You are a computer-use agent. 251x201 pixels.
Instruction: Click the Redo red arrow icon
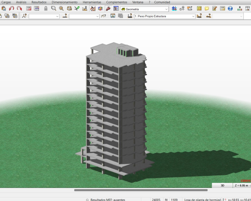pos(19,9)
